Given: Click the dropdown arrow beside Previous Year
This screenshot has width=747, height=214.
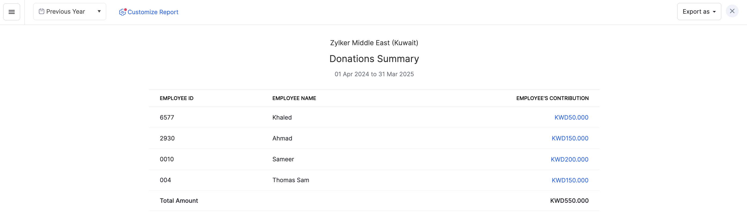Looking at the screenshot, I should pos(99,11).
